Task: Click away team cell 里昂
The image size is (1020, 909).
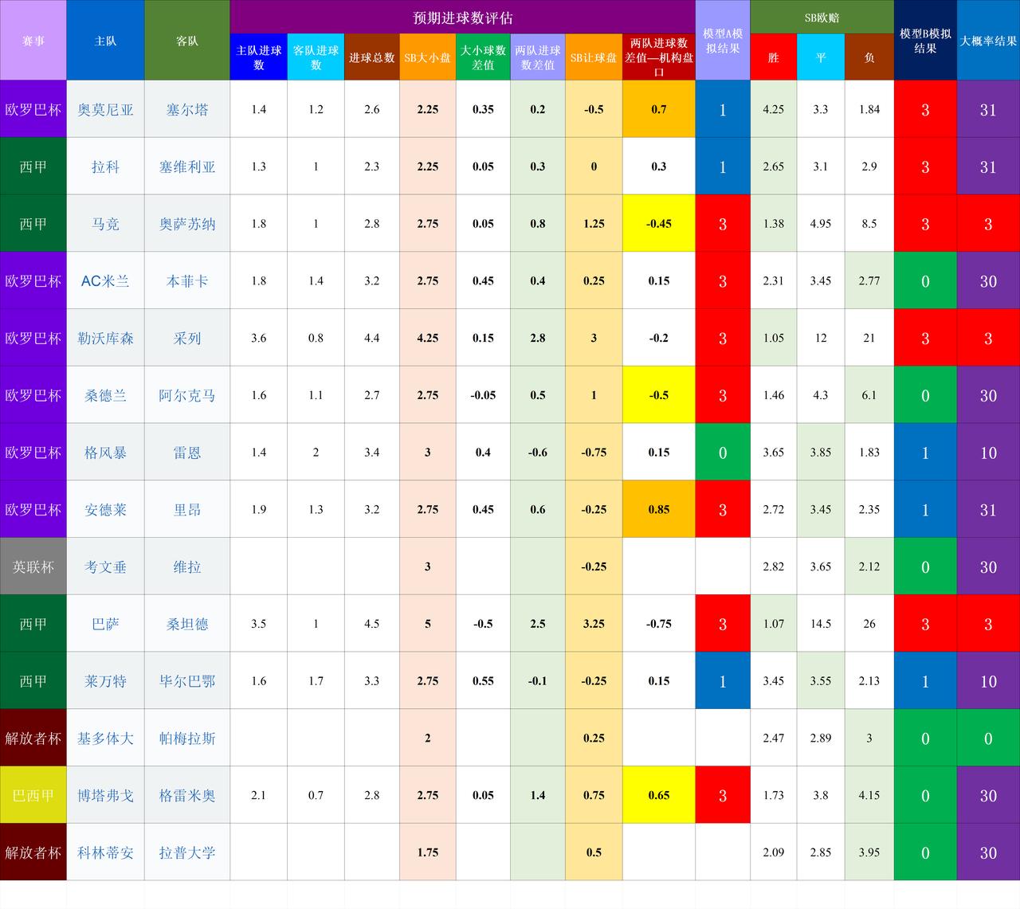Action: pos(187,509)
